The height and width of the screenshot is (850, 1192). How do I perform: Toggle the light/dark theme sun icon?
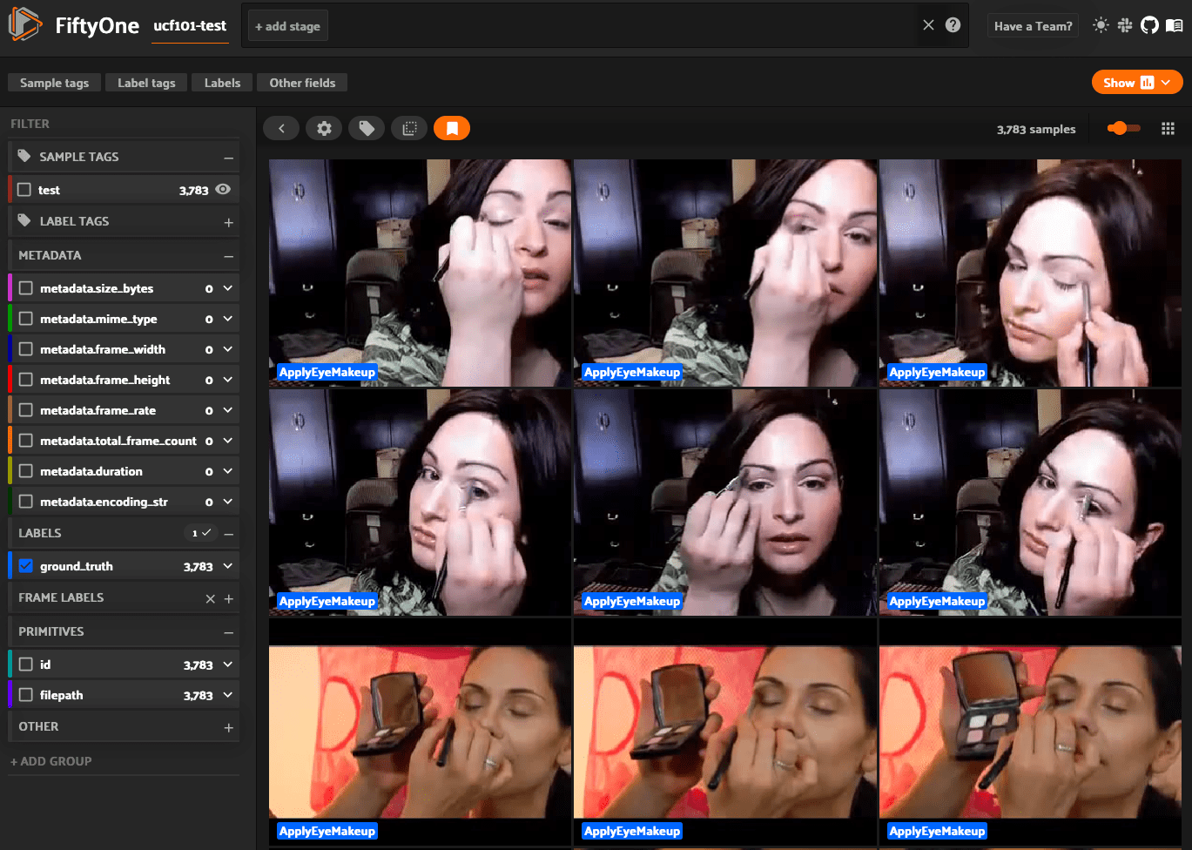pos(1101,25)
